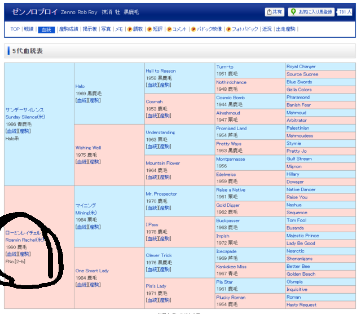This screenshot has height=314, width=361.
Task: Click the One Smart Lady link
Action: (x=92, y=271)
